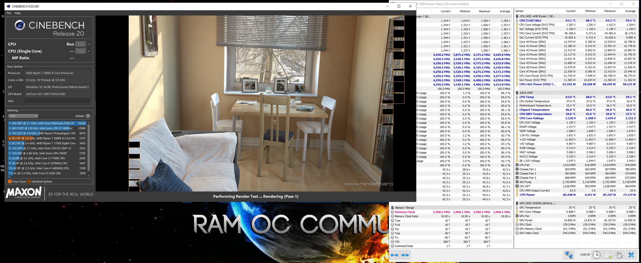The height and width of the screenshot is (263, 641).
Task: Click the log file with plus sign icon
Action: [608, 255]
